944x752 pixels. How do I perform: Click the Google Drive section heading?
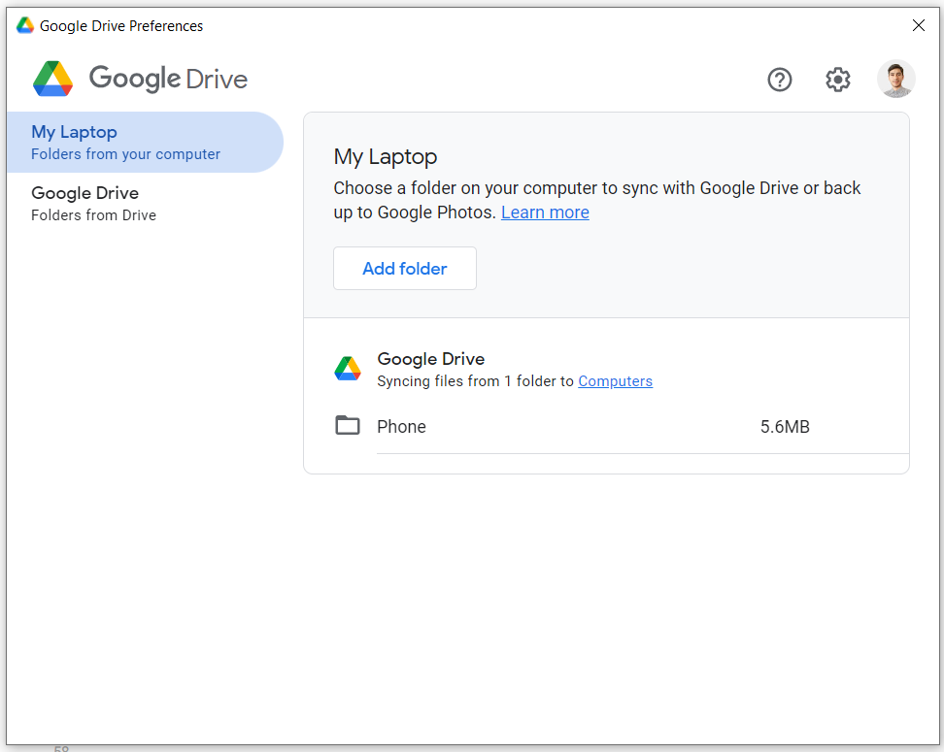point(430,359)
